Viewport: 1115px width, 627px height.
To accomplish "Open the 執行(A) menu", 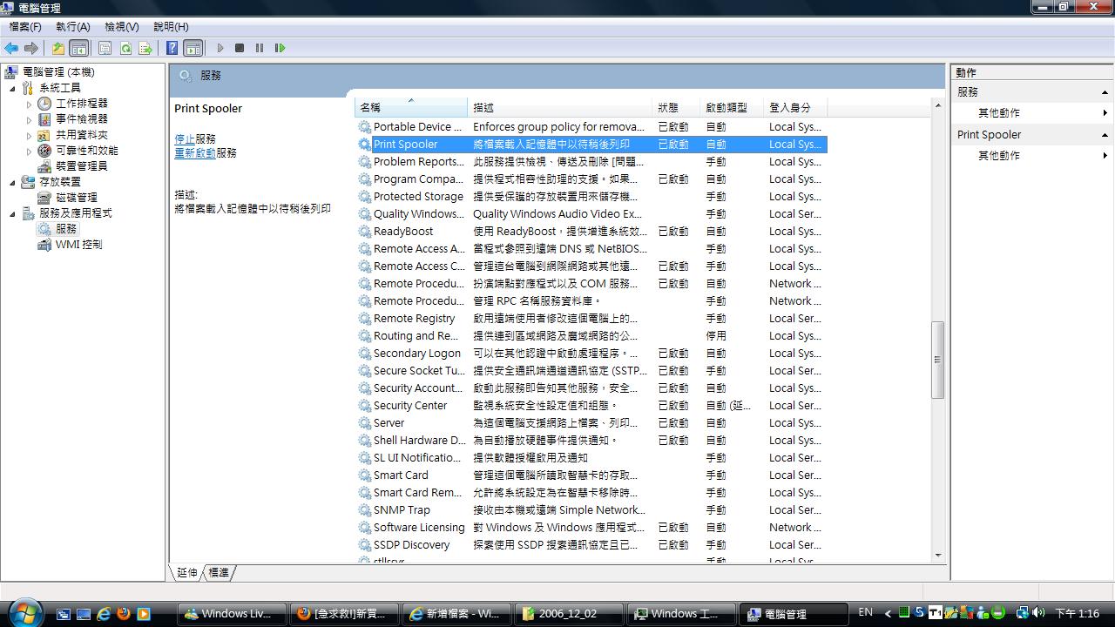I will coord(73,27).
